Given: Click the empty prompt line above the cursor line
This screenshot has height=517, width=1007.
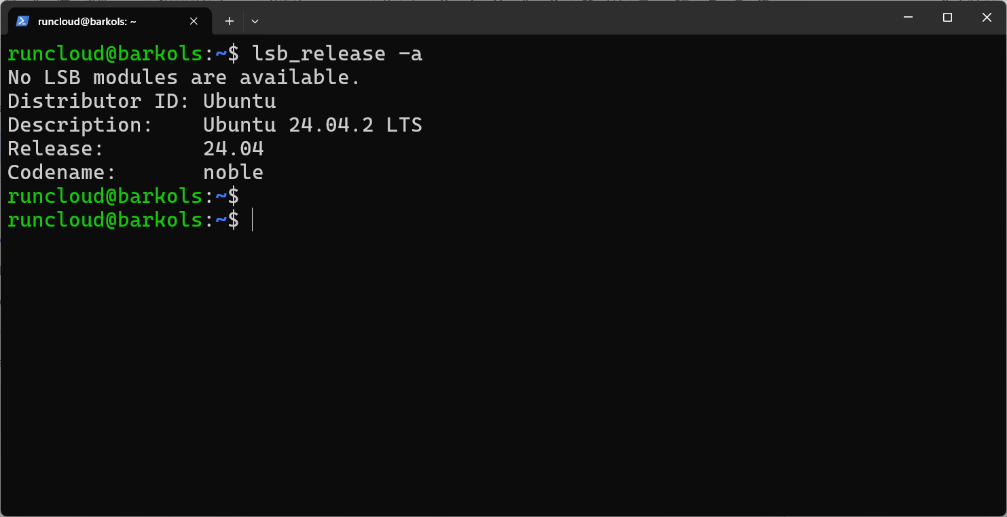Looking at the screenshot, I should [122, 196].
